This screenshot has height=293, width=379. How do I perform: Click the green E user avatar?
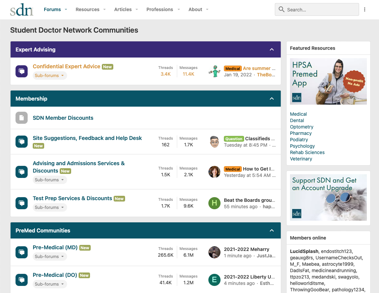coord(214,280)
